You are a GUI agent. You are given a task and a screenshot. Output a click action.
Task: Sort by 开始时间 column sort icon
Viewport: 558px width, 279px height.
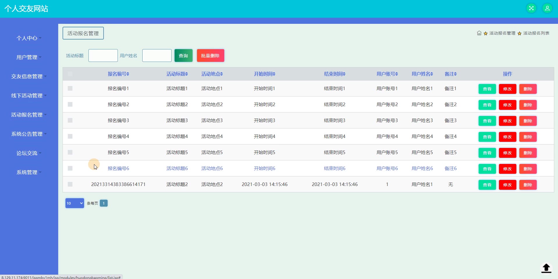[274, 74]
